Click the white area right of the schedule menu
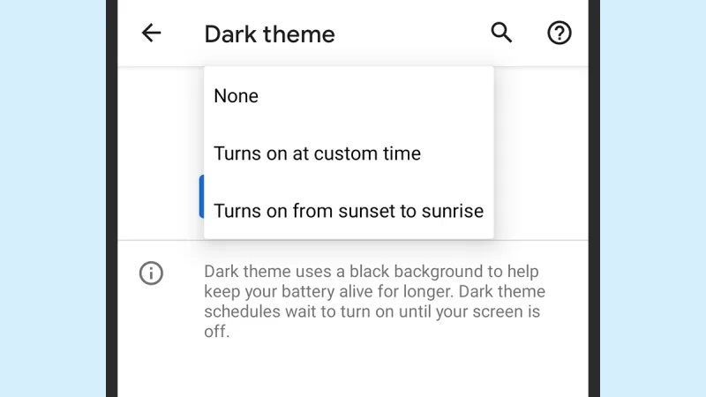Viewport: 706px width, 397px height. [x=538, y=150]
